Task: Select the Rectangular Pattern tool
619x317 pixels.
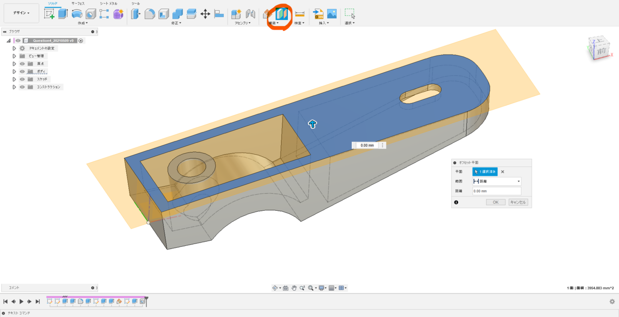Action: (x=104, y=14)
